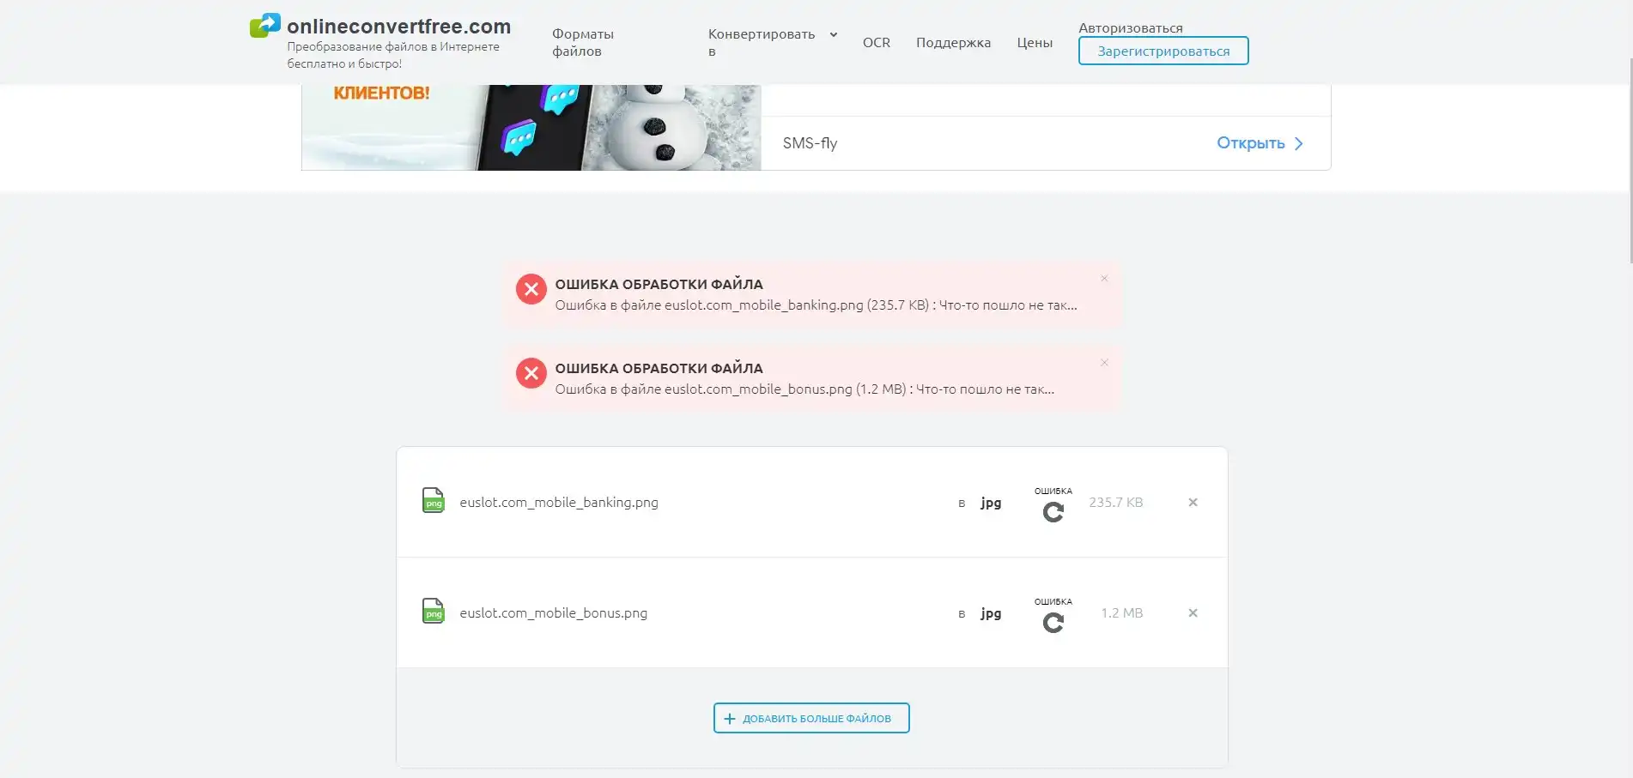Viewport: 1633px width, 778px height.
Task: Retry conversion of euslot.com_mobile_banking.png
Action: (x=1053, y=512)
